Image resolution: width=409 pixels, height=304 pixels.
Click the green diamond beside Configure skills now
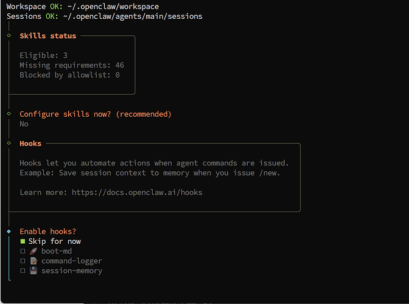point(9,114)
